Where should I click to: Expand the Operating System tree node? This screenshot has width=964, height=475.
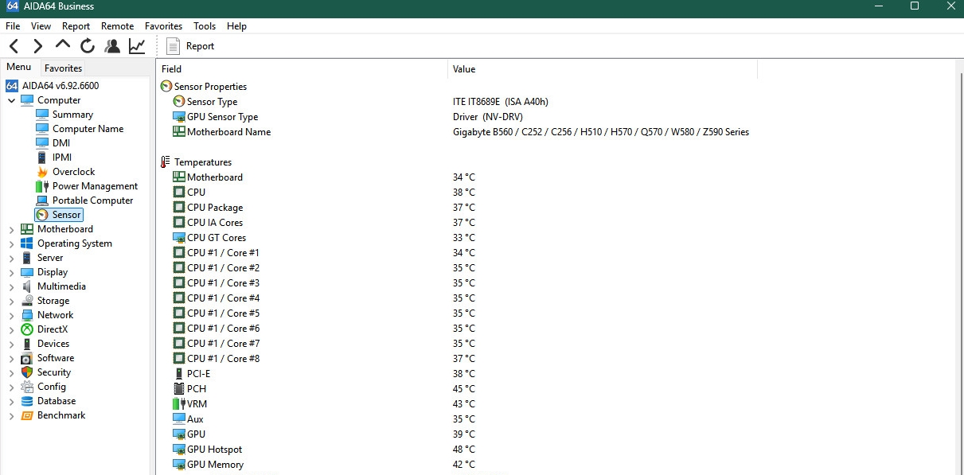point(11,243)
